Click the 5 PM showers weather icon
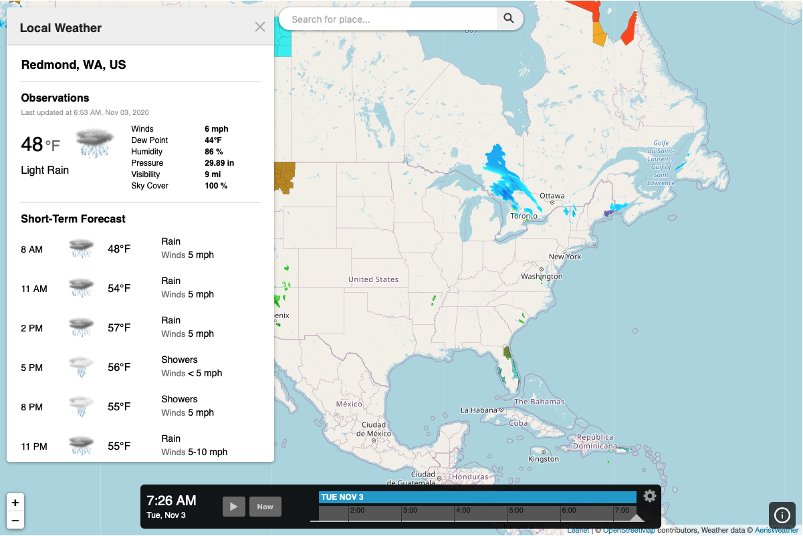803x536 pixels. tap(80, 366)
